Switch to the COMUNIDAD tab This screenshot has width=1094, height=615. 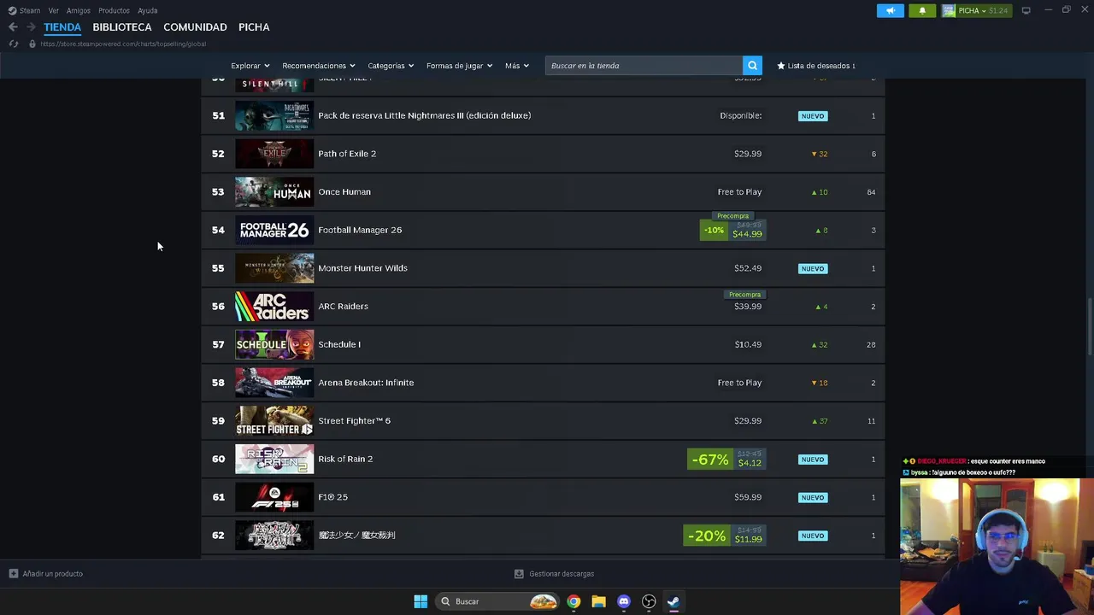pyautogui.click(x=195, y=27)
